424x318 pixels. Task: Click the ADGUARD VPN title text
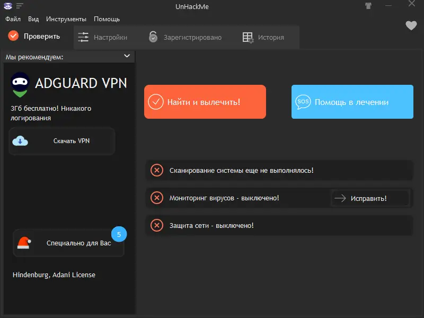click(x=81, y=83)
